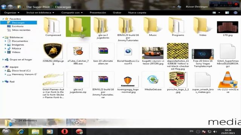Click the EN language indicator
This screenshot has height=135, width=241.
pos(191,131)
